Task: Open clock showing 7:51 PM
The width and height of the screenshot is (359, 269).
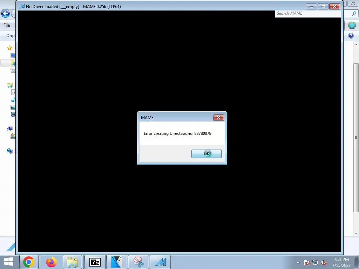Action: 341,262
